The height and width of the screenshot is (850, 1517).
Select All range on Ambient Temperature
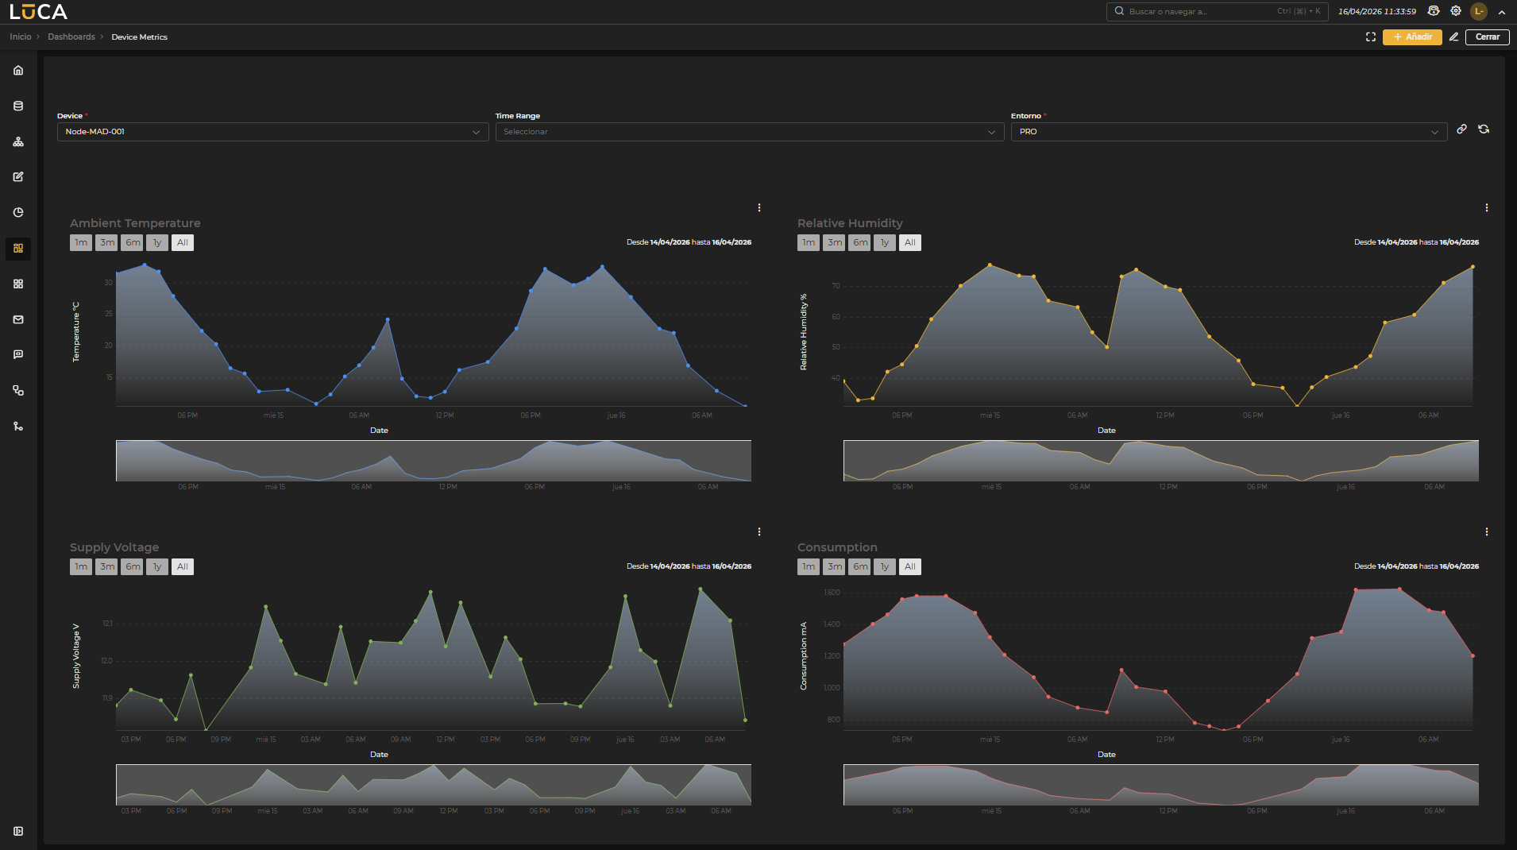tap(183, 242)
